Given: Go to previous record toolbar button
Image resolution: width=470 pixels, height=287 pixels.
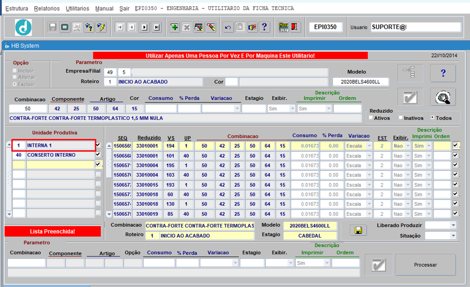Looking at the screenshot, I should point(132,27).
